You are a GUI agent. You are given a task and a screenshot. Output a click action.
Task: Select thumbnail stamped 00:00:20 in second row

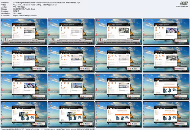point(24,59)
